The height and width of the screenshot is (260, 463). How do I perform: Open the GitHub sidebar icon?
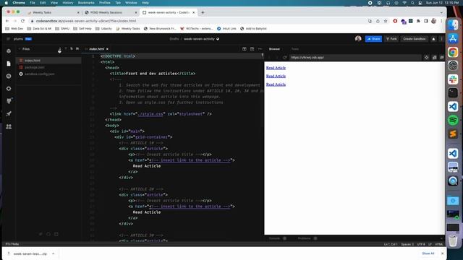(9, 101)
